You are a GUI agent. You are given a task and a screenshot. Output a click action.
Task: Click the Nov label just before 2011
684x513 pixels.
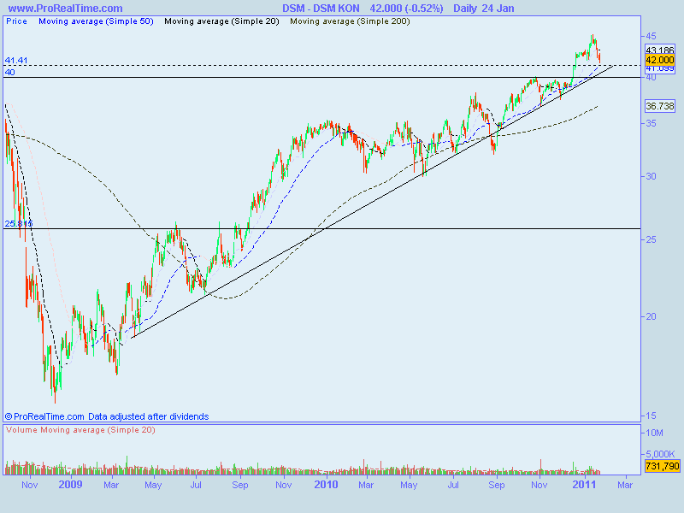point(540,485)
